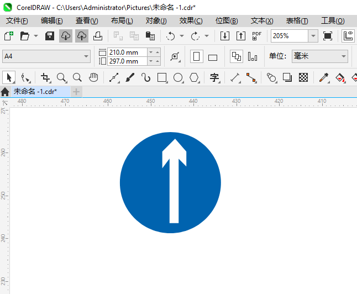
Task: Switch to the 未命名 -1.cdr tab
Action: [41, 92]
